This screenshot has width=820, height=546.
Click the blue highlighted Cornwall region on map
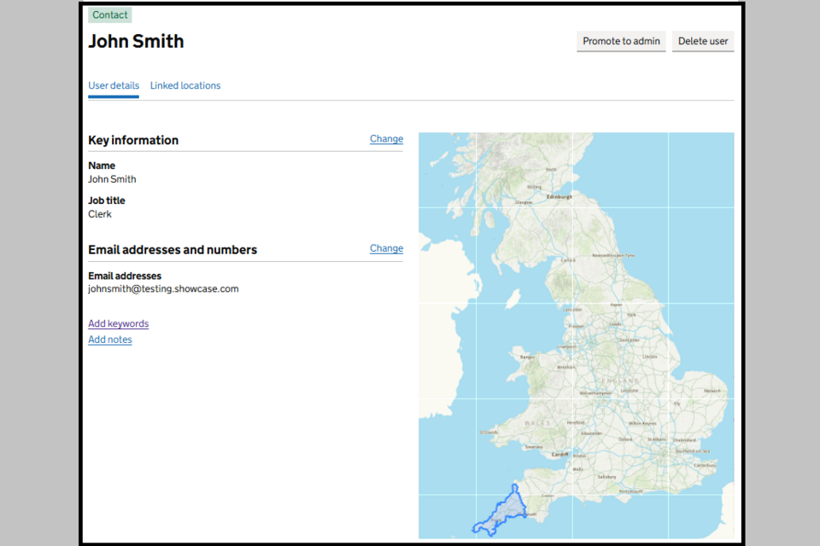coord(504,510)
